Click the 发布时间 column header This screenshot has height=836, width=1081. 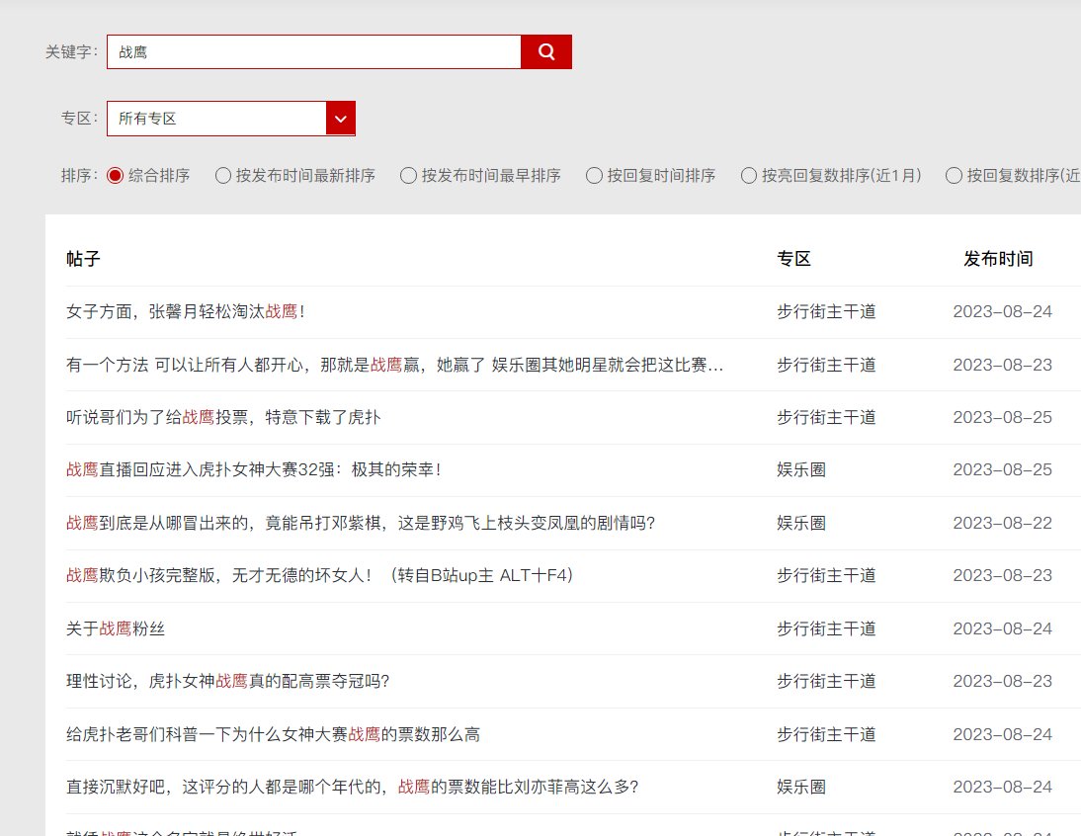pos(998,259)
